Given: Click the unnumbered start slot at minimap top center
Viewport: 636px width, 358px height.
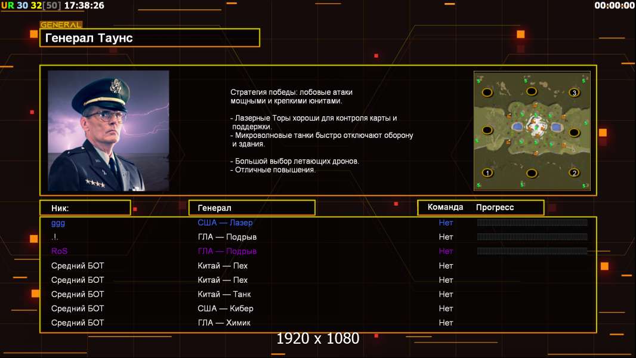Looking at the screenshot, I should (532, 91).
